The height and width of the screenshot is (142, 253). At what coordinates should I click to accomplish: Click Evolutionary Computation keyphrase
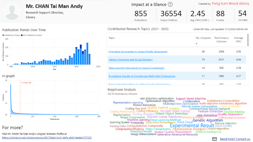[223, 101]
